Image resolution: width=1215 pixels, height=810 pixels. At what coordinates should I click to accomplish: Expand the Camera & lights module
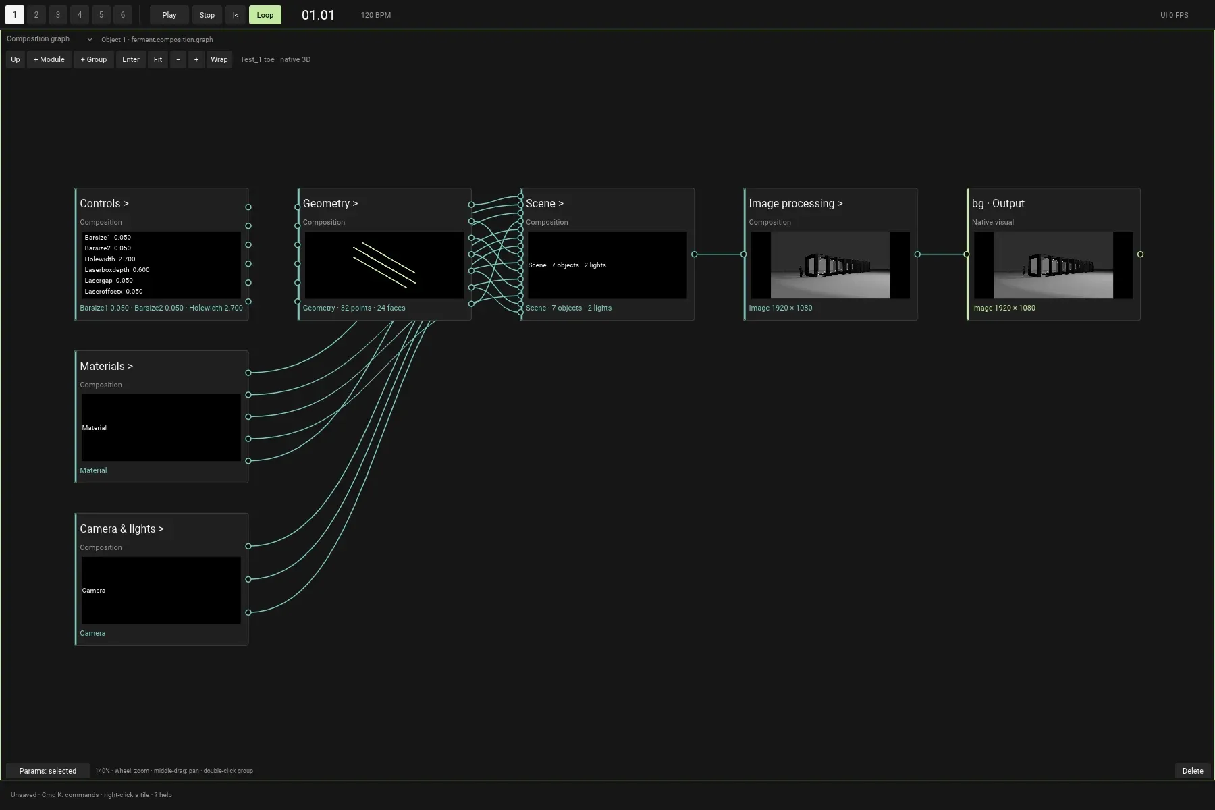point(122,529)
